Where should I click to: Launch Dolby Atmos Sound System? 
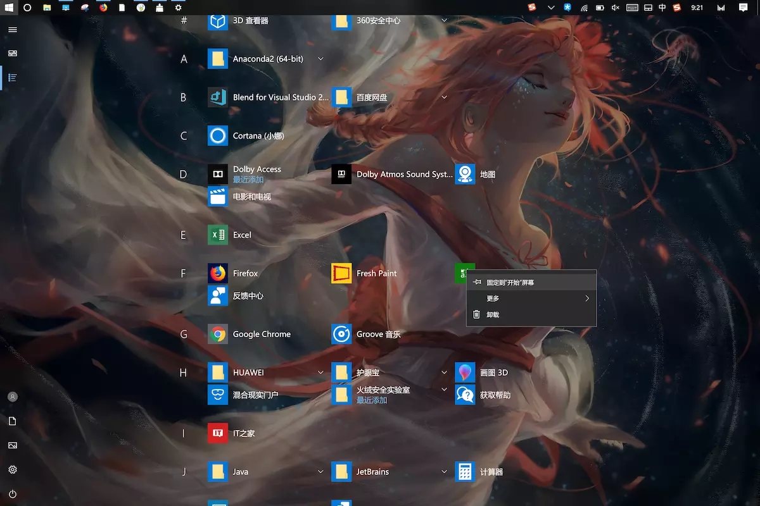click(392, 174)
